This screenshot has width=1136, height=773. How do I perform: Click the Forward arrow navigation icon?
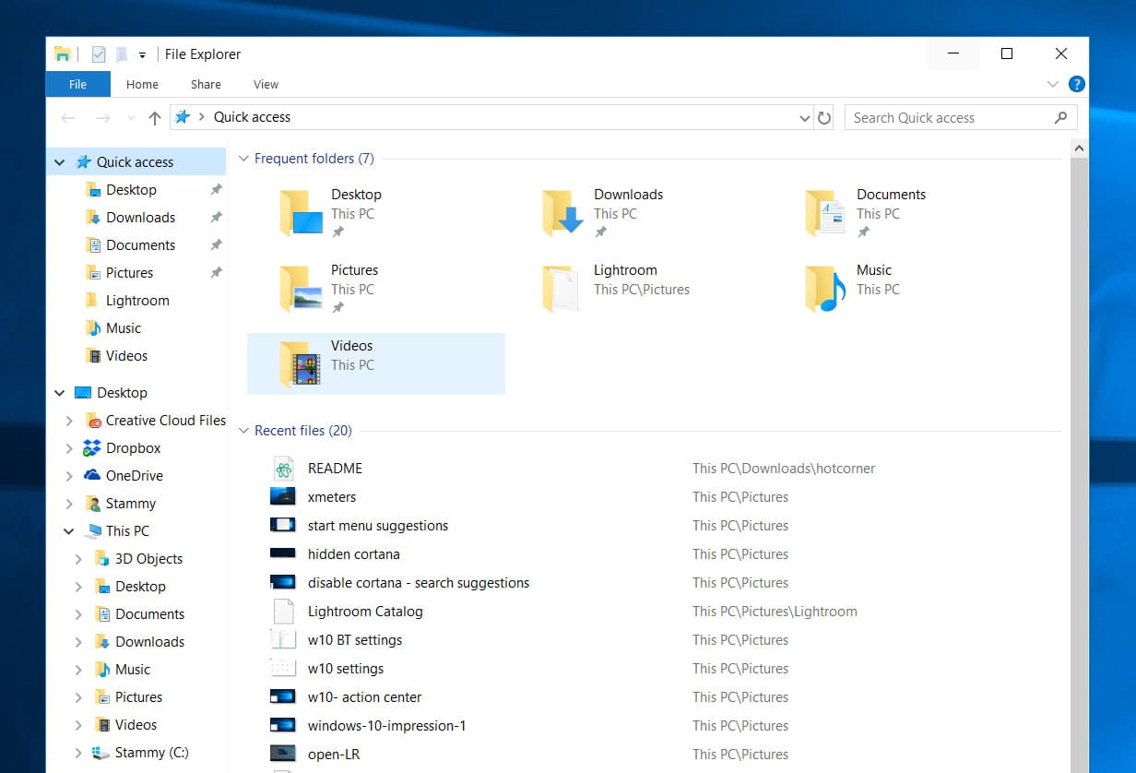pyautogui.click(x=103, y=117)
